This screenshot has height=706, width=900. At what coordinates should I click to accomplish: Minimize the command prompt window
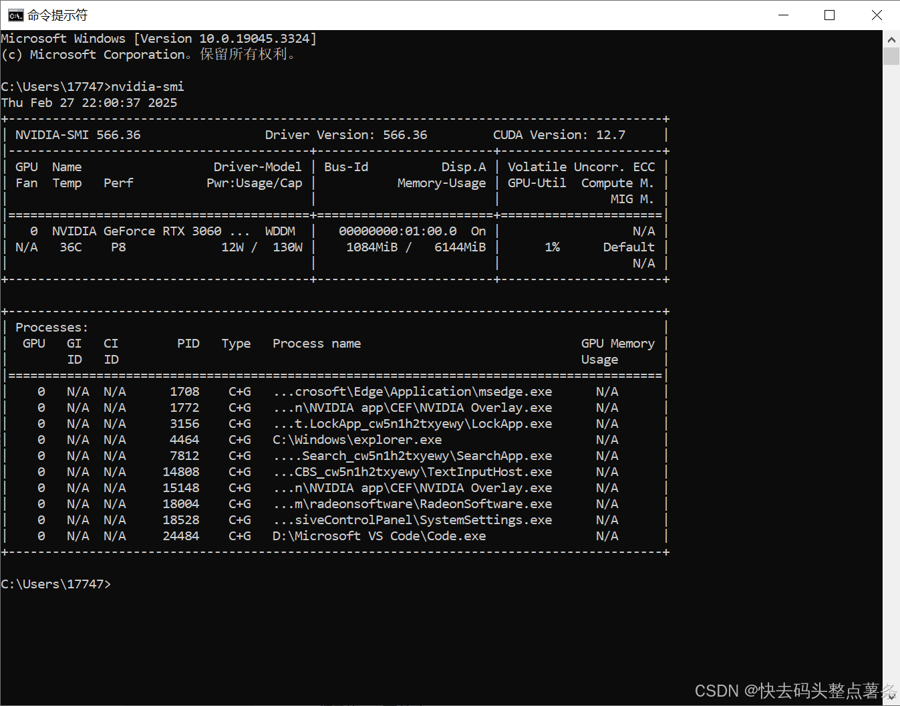[x=783, y=15]
